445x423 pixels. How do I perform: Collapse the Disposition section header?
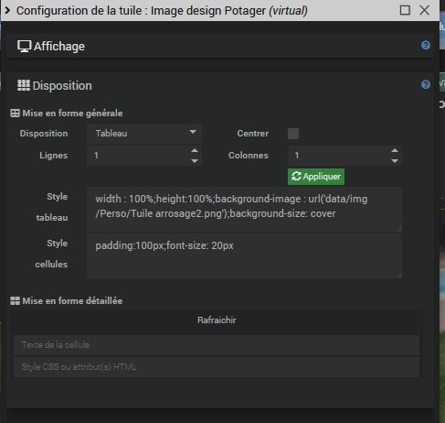[219, 85]
